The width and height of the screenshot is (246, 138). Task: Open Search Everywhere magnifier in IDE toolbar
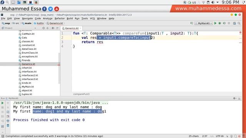[239, 23]
